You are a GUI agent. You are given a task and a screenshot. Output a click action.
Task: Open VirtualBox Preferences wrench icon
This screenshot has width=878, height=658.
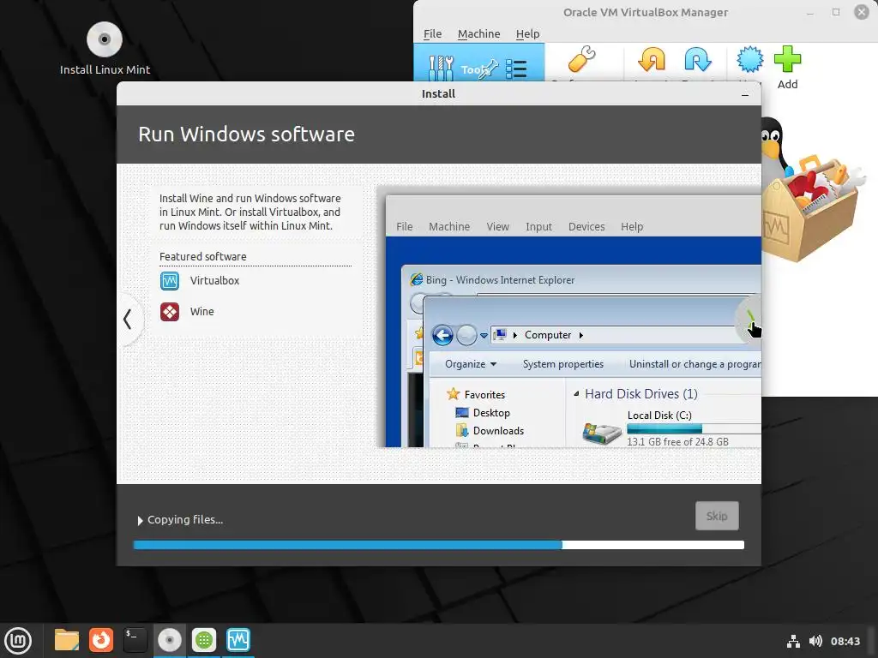(582, 59)
